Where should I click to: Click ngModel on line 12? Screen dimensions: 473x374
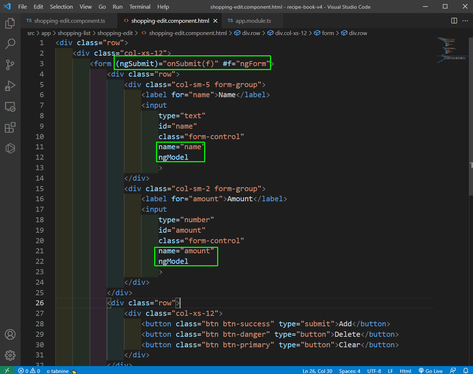(173, 157)
